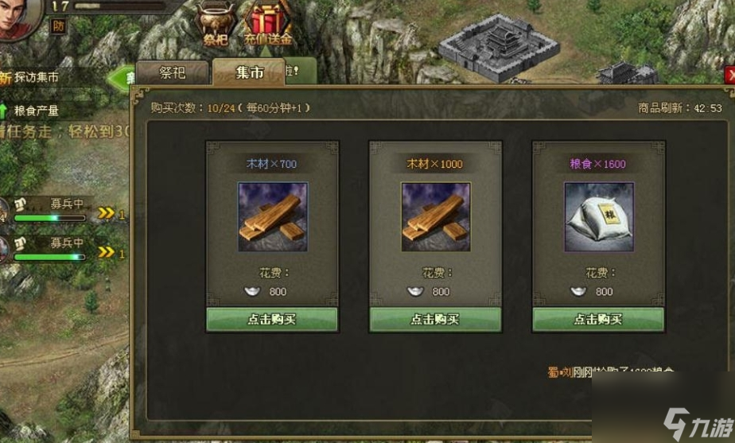The image size is (735, 443).
Task: Open the 祭祀 cauldron icon
Action: tap(215, 23)
